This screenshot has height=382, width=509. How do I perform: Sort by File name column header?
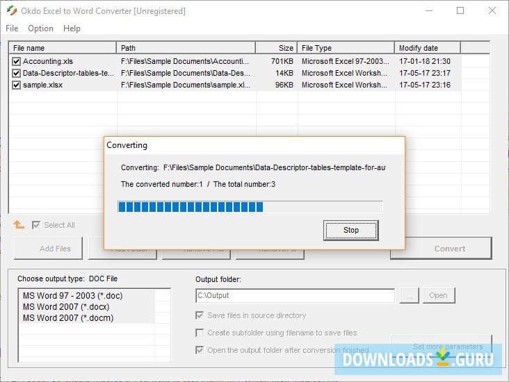pyautogui.click(x=63, y=48)
